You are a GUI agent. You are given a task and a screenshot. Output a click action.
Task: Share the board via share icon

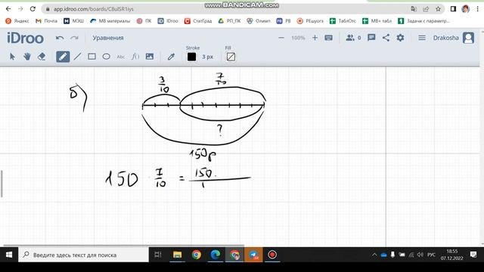tap(386, 38)
